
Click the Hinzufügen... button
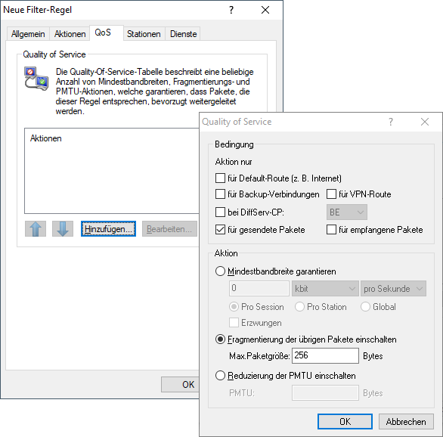(x=108, y=229)
